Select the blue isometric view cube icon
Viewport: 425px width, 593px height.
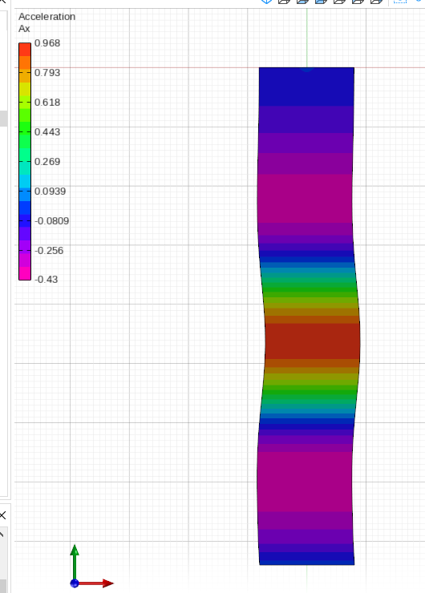click(266, 1)
